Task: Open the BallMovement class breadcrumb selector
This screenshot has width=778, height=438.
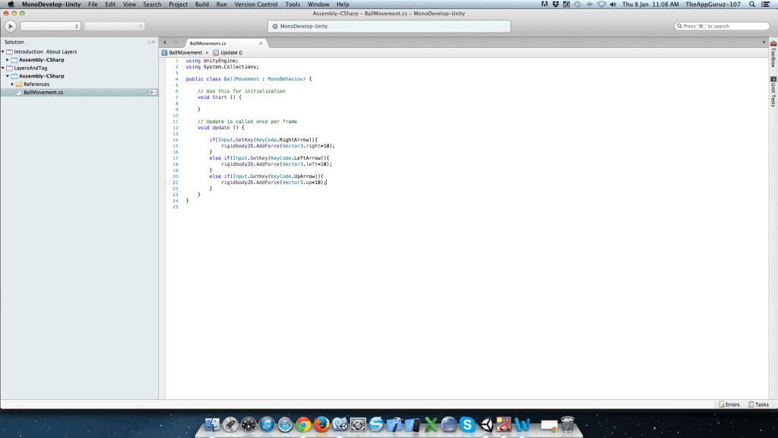Action: click(x=182, y=52)
